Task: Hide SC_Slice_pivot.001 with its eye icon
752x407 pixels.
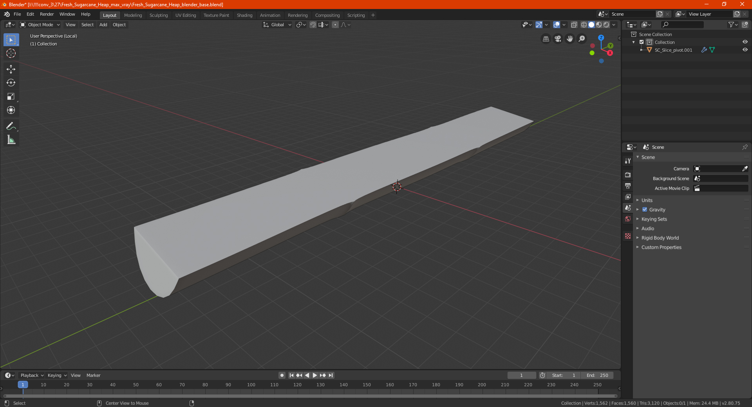Action: 745,50
